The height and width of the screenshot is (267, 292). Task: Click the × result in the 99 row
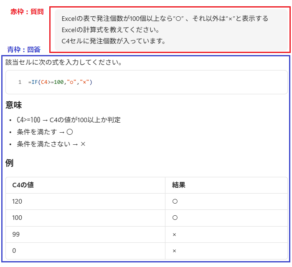coord(174,234)
